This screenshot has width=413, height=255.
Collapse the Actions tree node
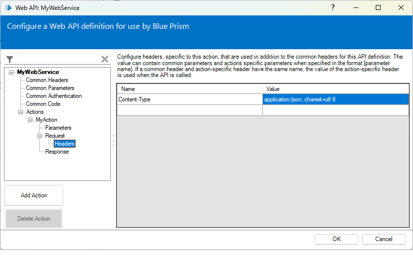(x=21, y=112)
